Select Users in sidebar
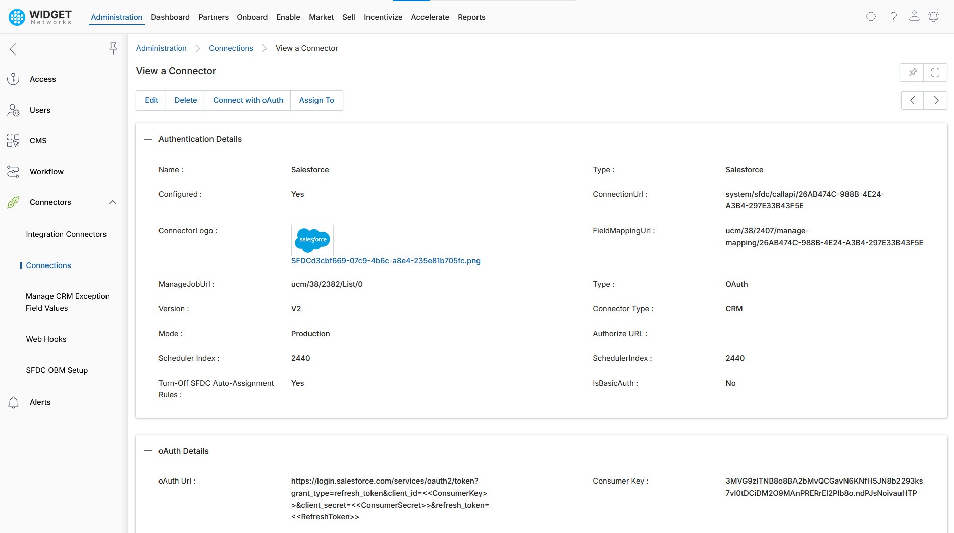Screen dimensions: 954x533 click(x=40, y=110)
